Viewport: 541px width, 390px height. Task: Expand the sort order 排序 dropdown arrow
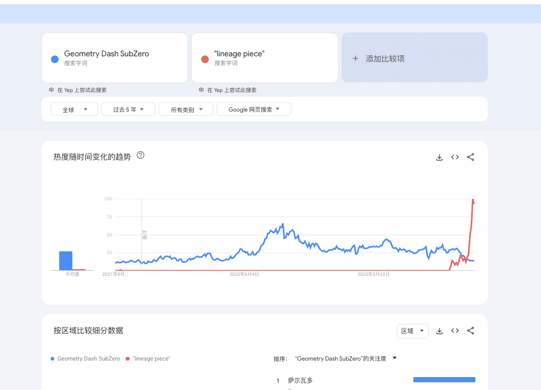click(395, 358)
